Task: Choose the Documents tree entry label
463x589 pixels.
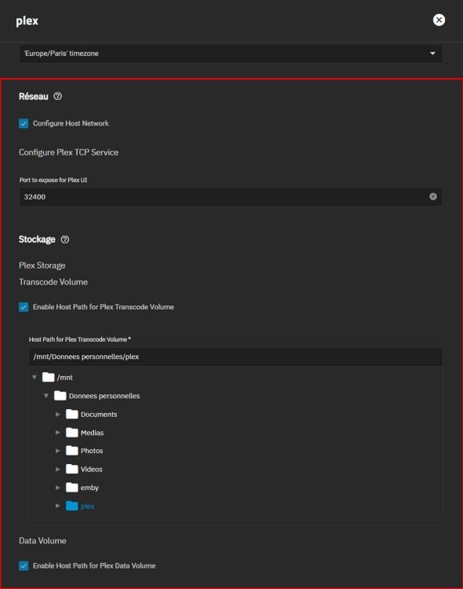Action: click(99, 415)
